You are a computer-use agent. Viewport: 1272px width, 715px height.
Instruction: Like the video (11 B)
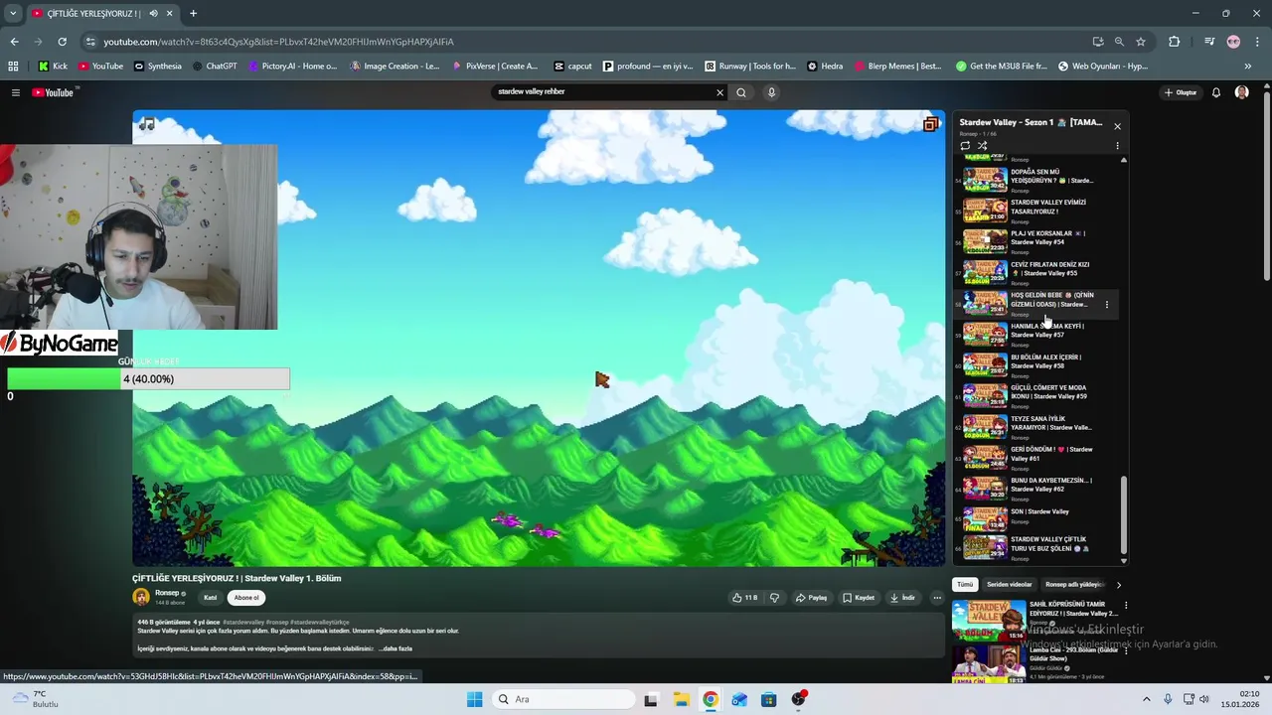745,598
